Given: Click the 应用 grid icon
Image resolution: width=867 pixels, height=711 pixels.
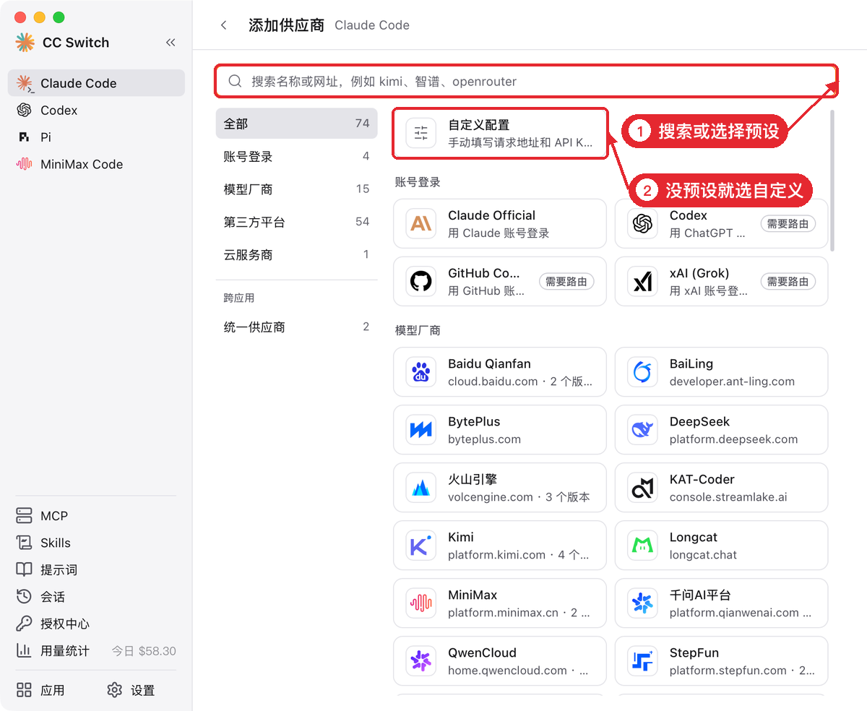Looking at the screenshot, I should tap(24, 690).
